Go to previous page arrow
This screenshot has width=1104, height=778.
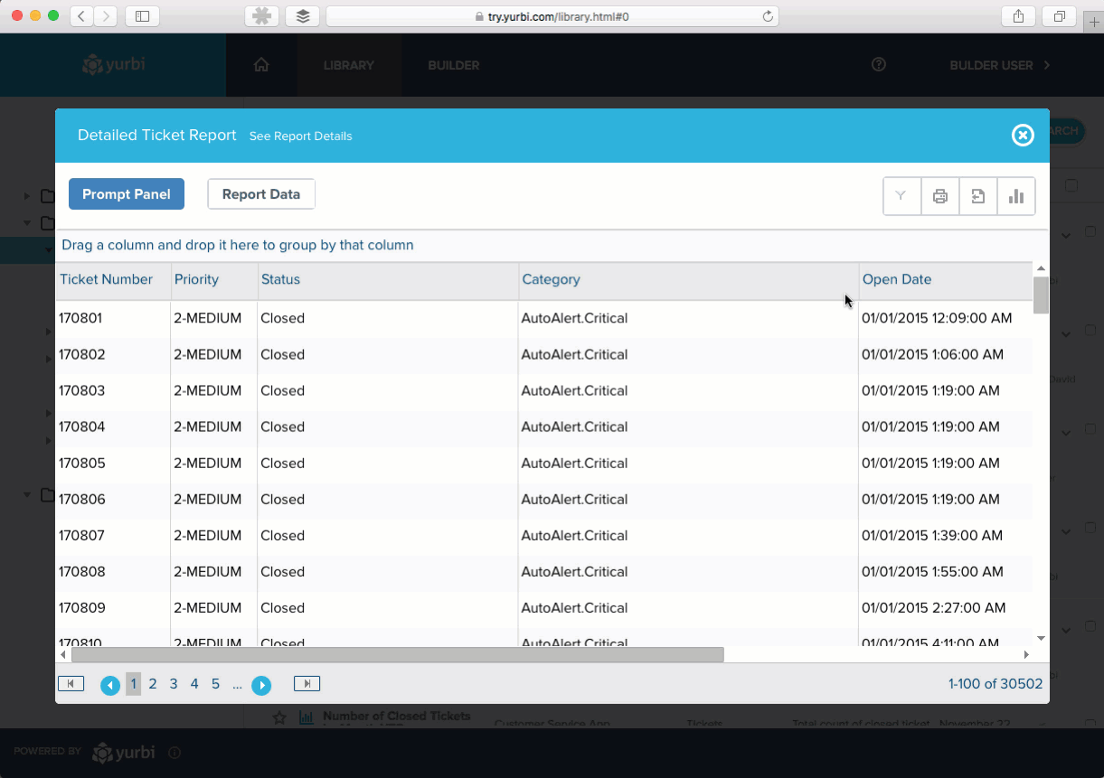(110, 685)
